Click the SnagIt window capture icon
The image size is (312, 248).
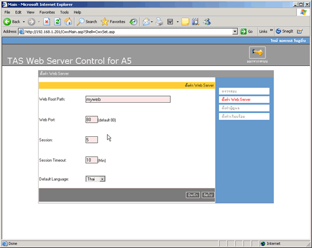(300, 31)
